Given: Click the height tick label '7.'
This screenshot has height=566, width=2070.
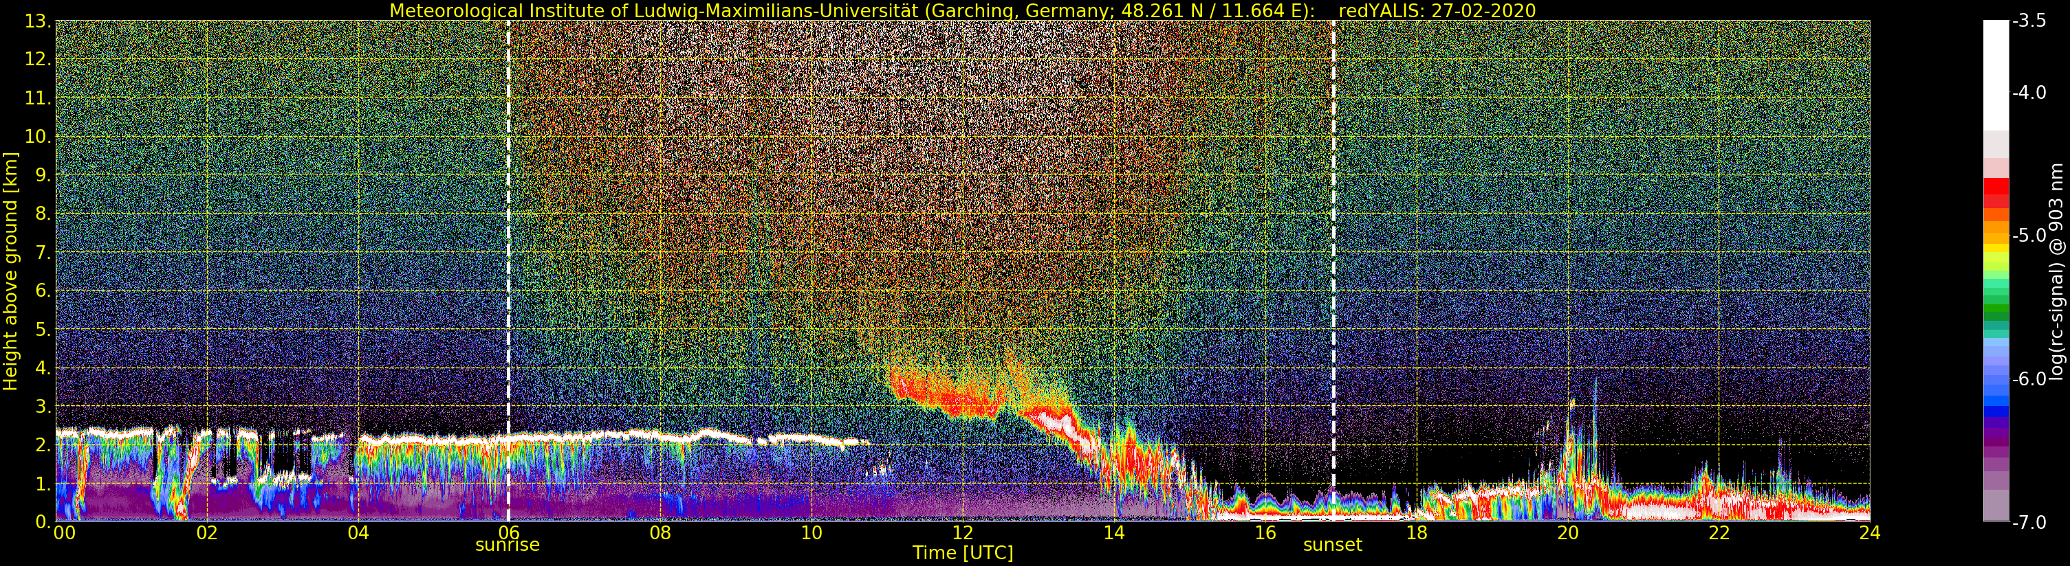Looking at the screenshot, I should pyautogui.click(x=43, y=252).
